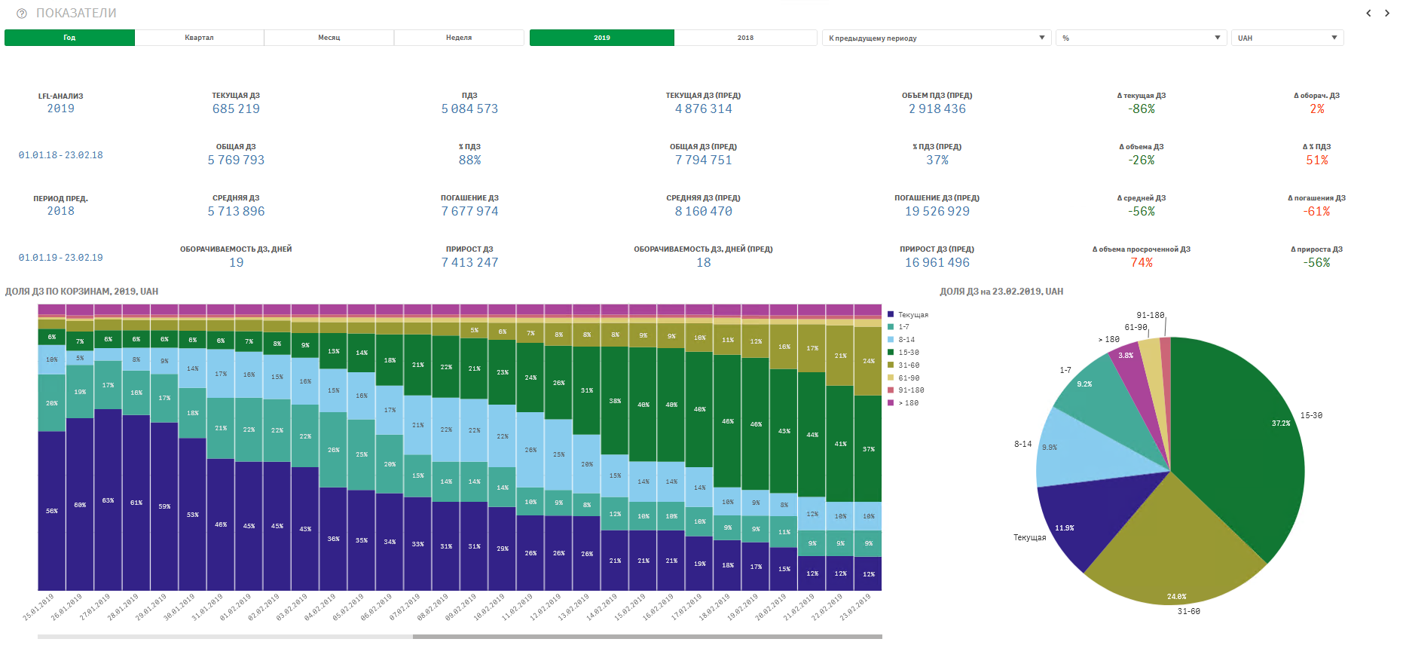Switch period to Неделя
This screenshot has height=645, width=1403.
[458, 38]
